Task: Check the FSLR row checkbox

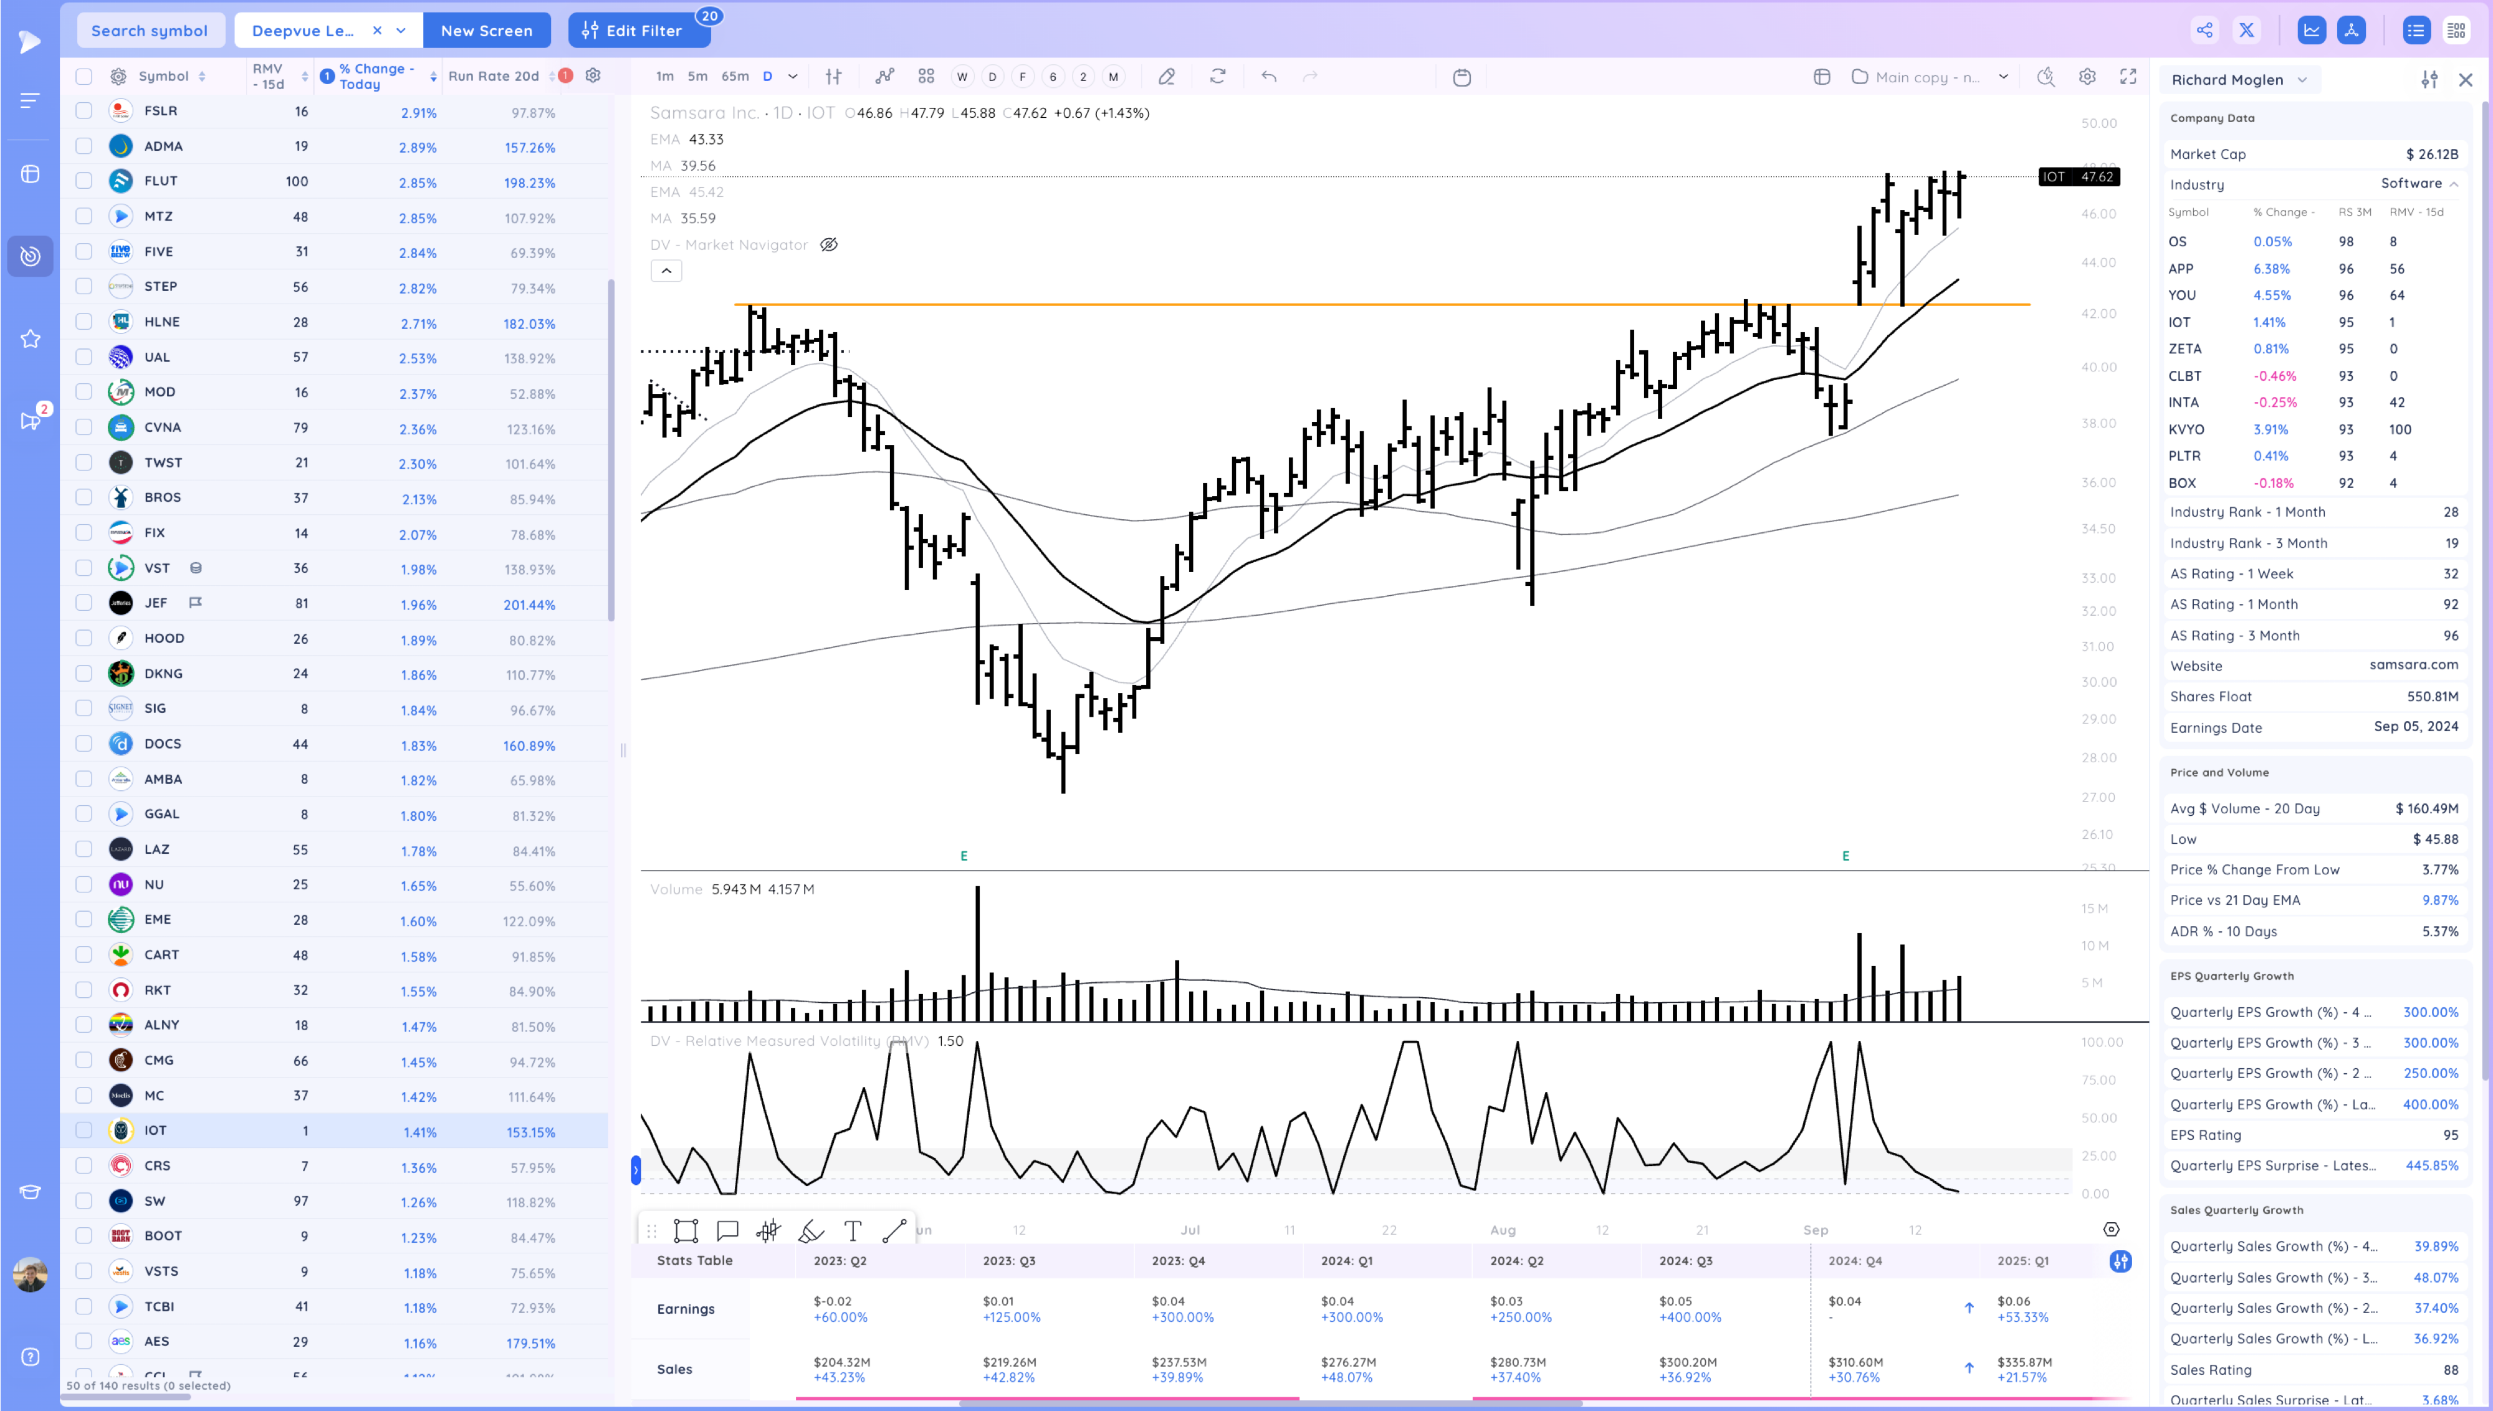Action: pos(84,112)
